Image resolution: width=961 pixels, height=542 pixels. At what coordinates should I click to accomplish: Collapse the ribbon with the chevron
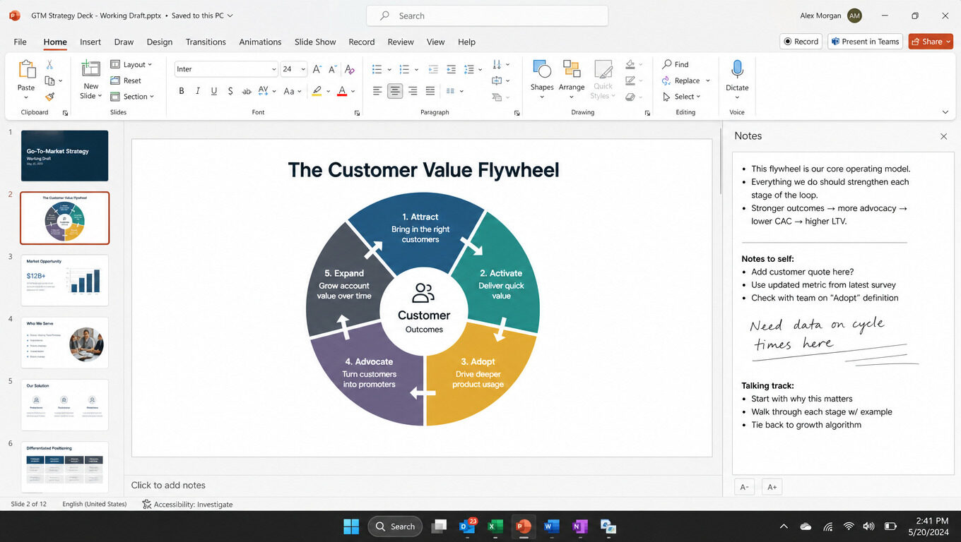pyautogui.click(x=945, y=112)
